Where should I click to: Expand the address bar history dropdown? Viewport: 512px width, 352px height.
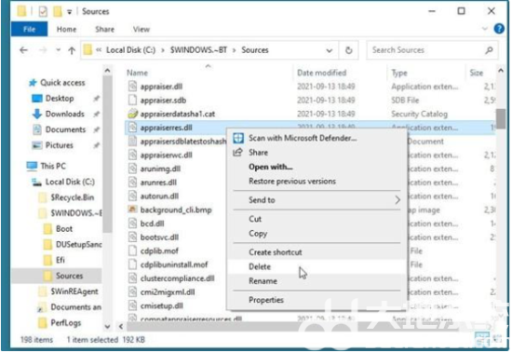coord(330,50)
